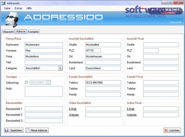Click the Kontakt Privat Telefon field
This screenshot has width=185, height=137.
click(161, 82)
